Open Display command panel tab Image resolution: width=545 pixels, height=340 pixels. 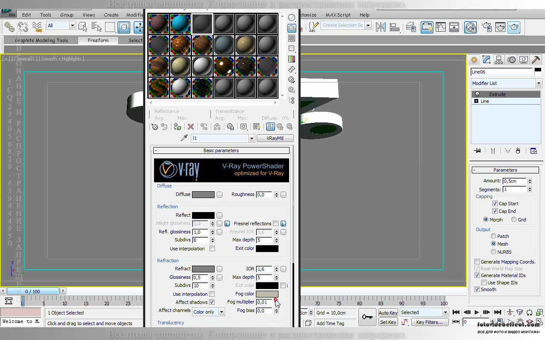[524, 60]
